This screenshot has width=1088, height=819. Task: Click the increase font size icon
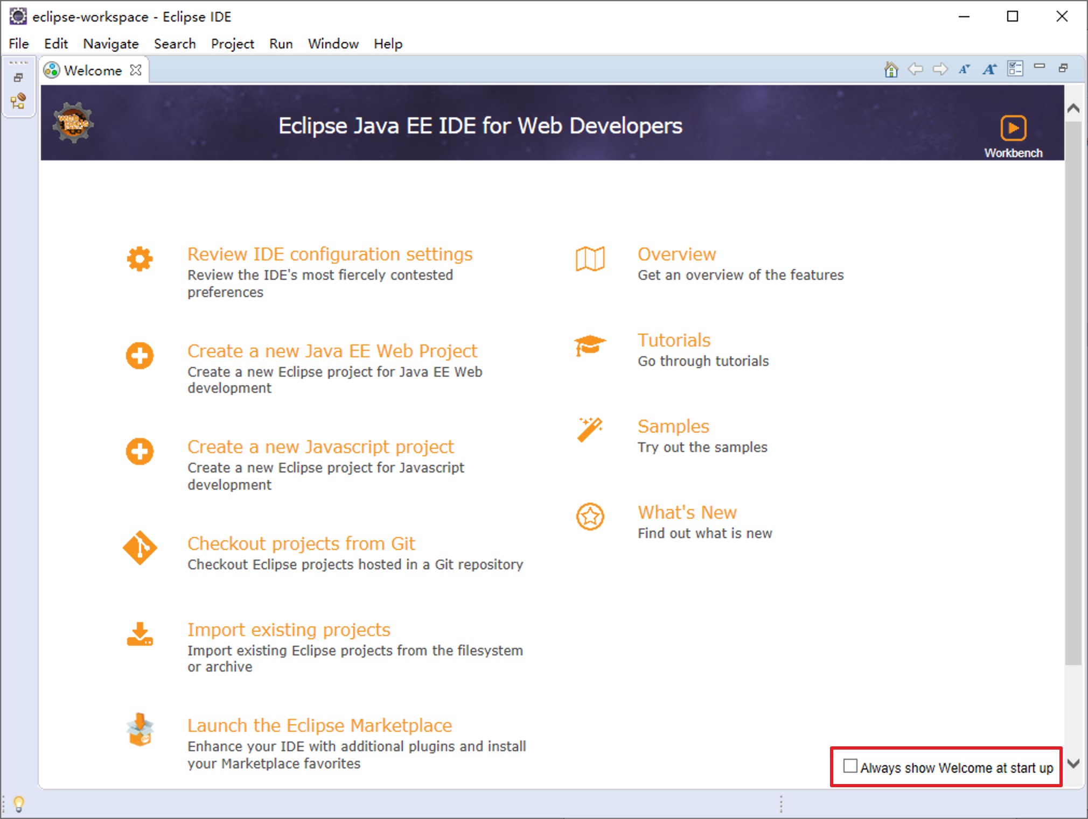[x=991, y=70]
